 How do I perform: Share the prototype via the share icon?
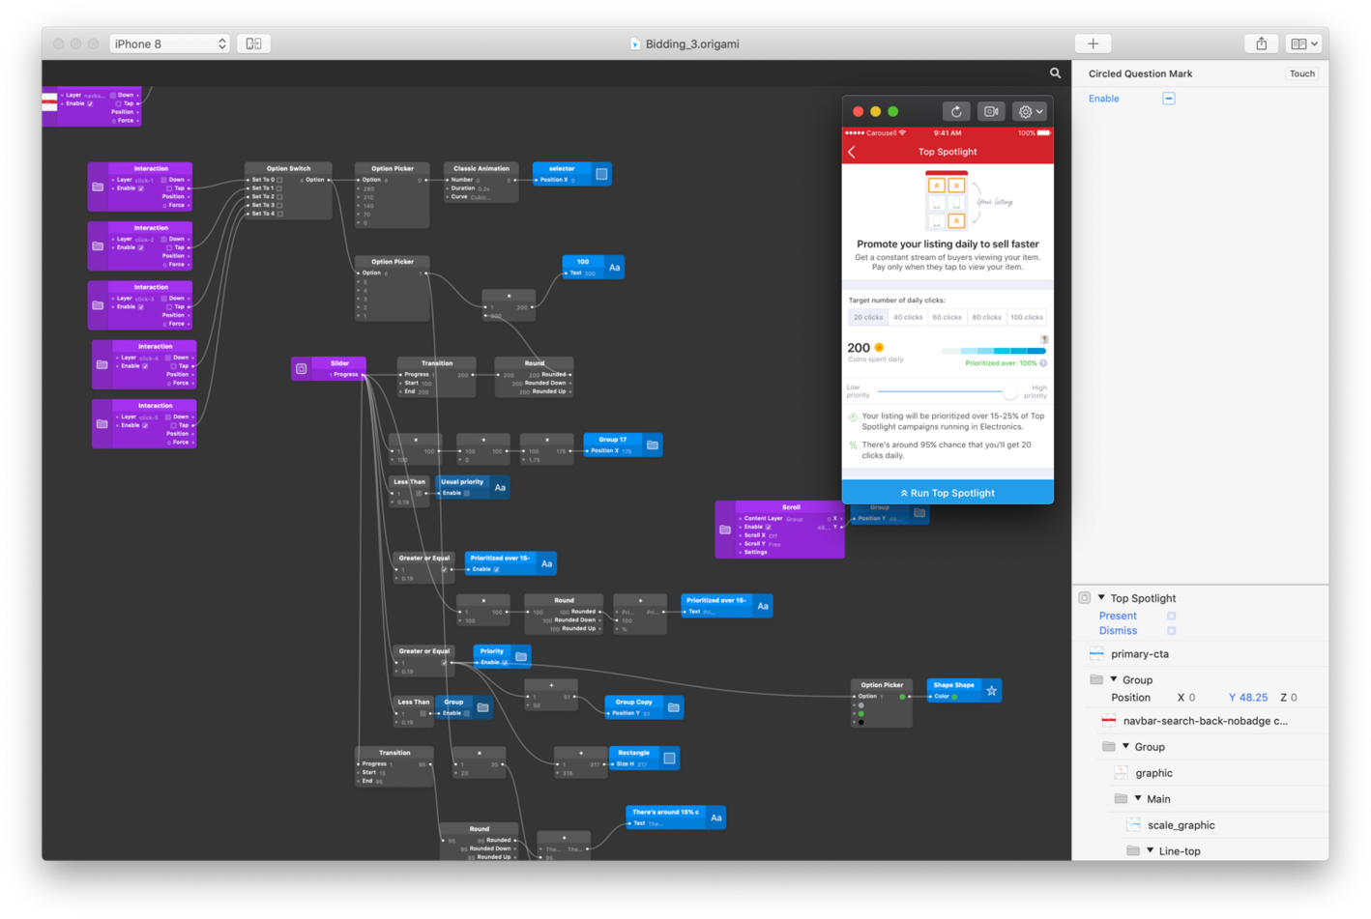(1261, 43)
